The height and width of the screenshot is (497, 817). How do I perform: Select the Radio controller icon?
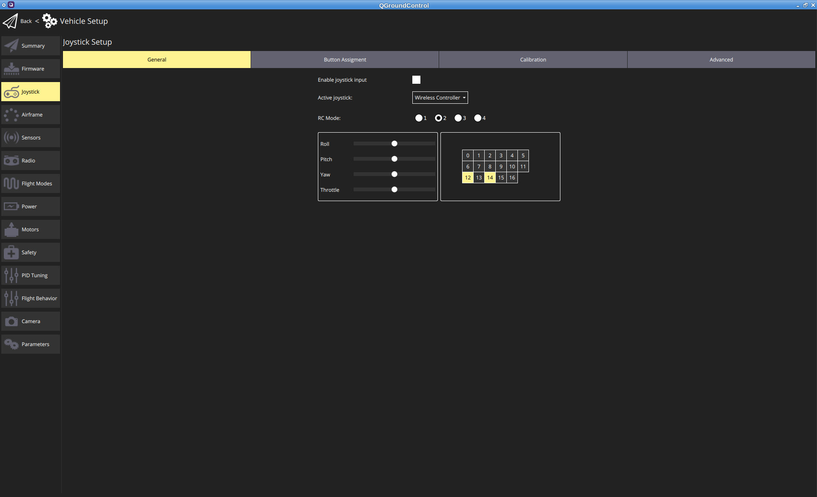(x=11, y=161)
